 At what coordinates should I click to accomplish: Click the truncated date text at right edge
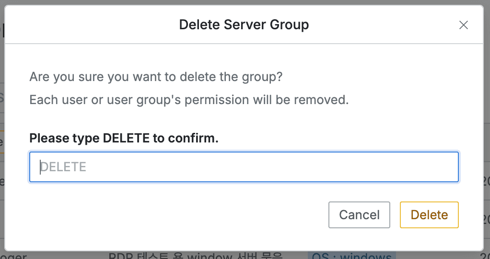coord(485,181)
